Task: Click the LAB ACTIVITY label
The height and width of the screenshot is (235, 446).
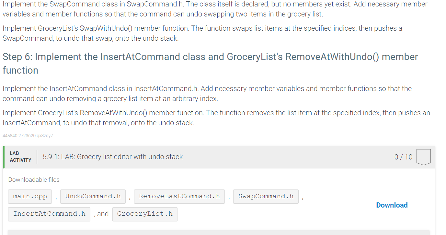Action: click(20, 157)
